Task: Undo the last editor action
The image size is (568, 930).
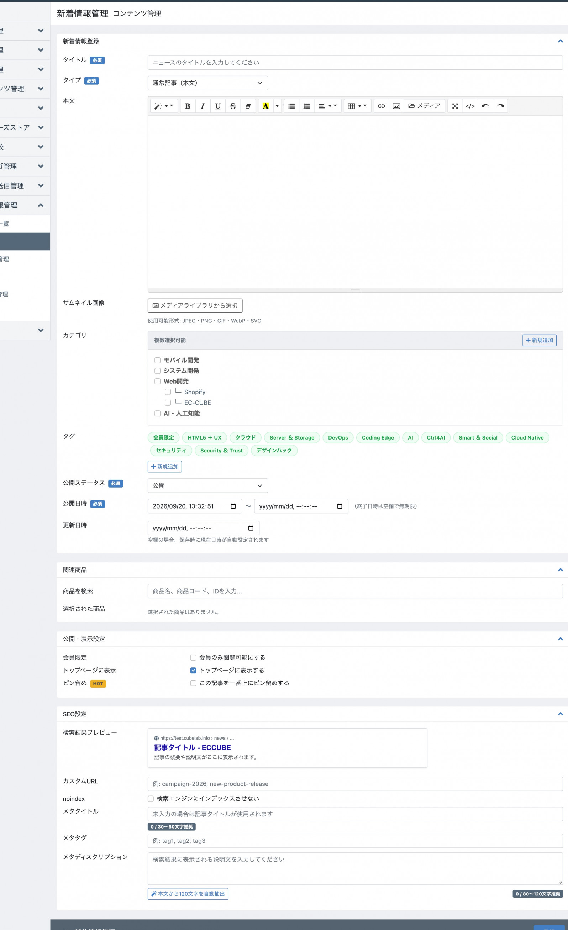Action: (x=485, y=106)
